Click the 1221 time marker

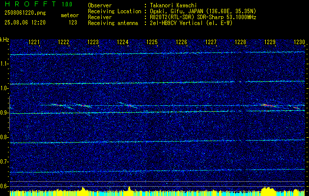point(34,42)
